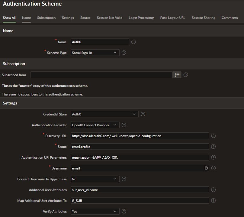
Task: Open help for Authentication Provider
Action: [x=124, y=125]
